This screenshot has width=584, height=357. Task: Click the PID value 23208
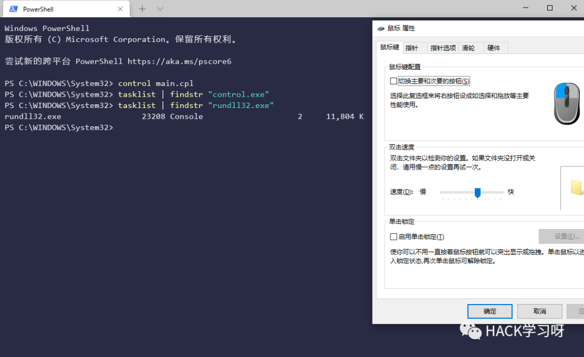tap(154, 117)
